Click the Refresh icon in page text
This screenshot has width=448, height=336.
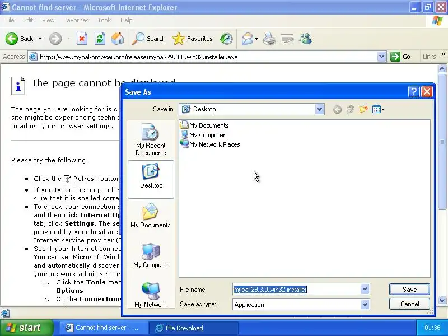click(x=67, y=179)
